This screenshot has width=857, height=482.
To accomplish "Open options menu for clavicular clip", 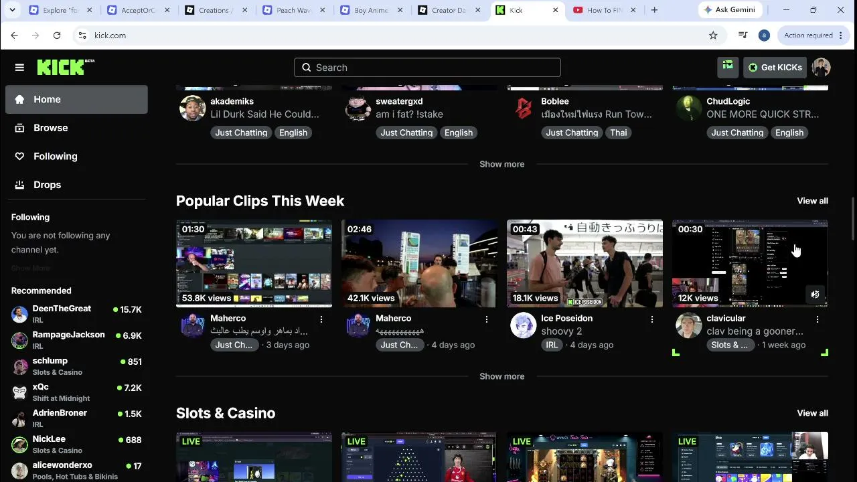I will point(817,319).
